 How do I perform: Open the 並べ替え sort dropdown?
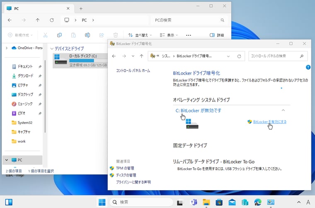(140, 35)
